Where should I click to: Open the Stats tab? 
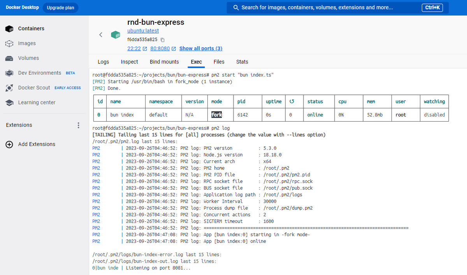coord(242,62)
